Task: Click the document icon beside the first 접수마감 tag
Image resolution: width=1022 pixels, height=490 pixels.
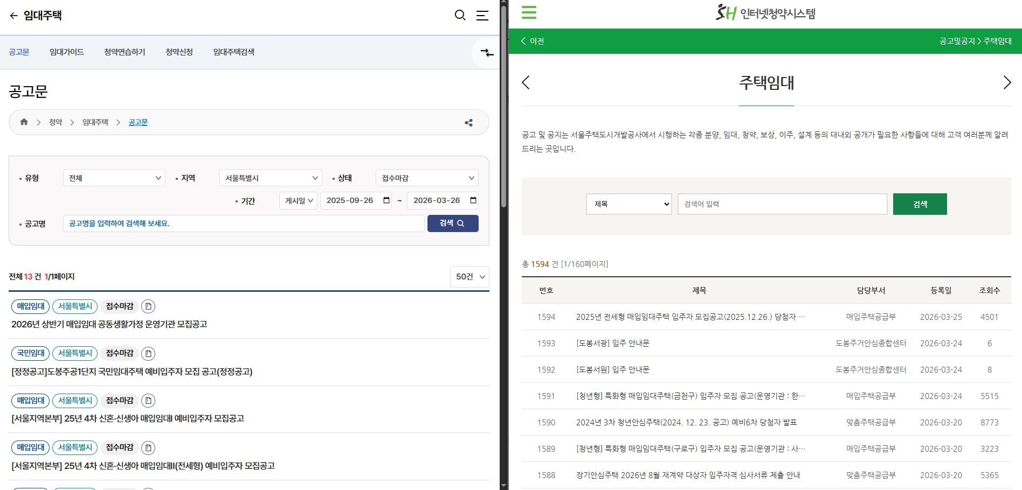Action: pos(148,306)
